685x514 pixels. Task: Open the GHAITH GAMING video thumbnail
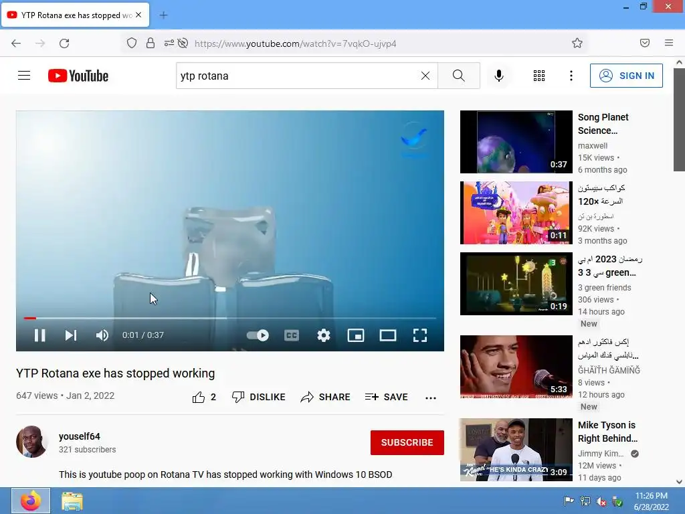tap(516, 367)
